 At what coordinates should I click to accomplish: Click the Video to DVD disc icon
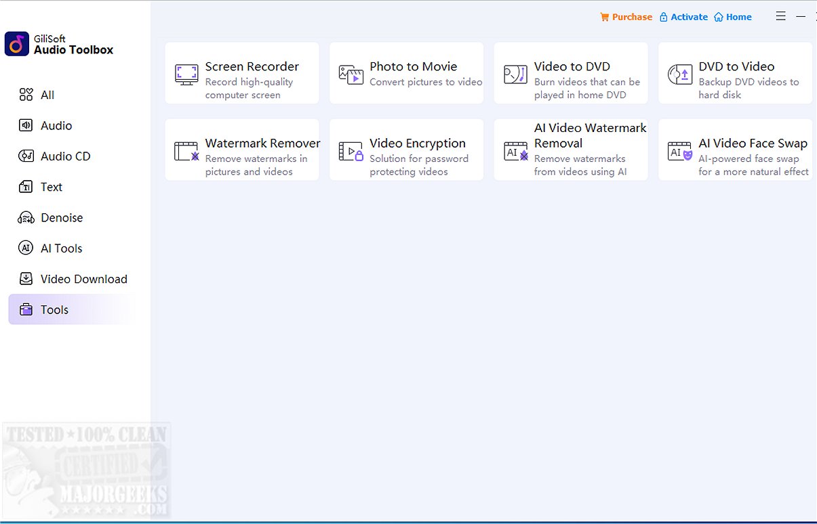pos(515,74)
